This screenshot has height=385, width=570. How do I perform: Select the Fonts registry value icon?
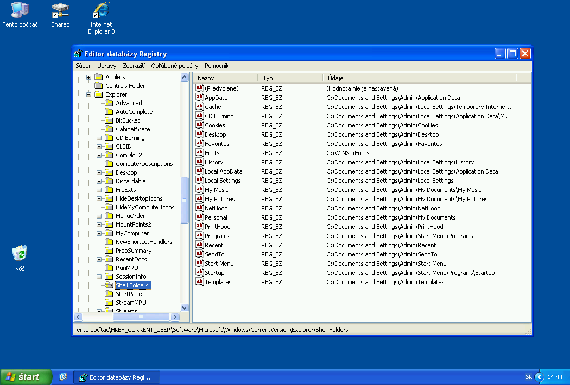pyautogui.click(x=199, y=153)
